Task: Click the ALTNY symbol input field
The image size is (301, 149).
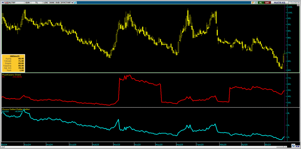Action: coord(15,2)
